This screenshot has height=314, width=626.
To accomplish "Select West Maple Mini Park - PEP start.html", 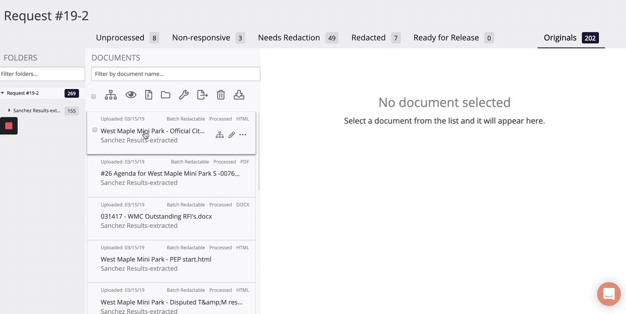I will (x=156, y=259).
